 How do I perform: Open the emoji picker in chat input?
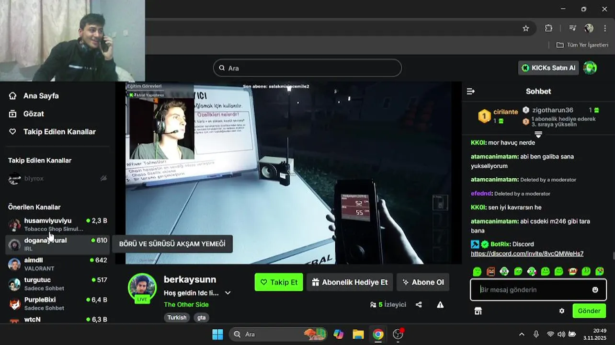(x=595, y=290)
